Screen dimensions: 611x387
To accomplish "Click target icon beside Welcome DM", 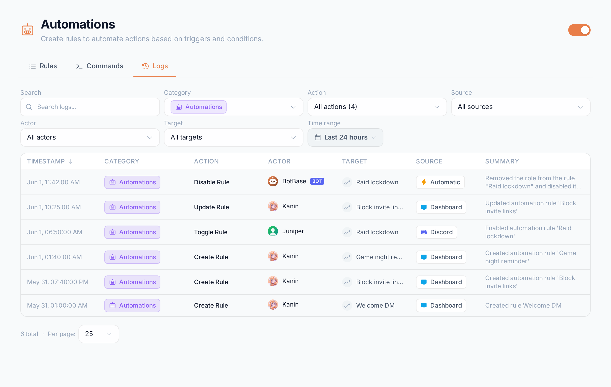I will point(347,306).
